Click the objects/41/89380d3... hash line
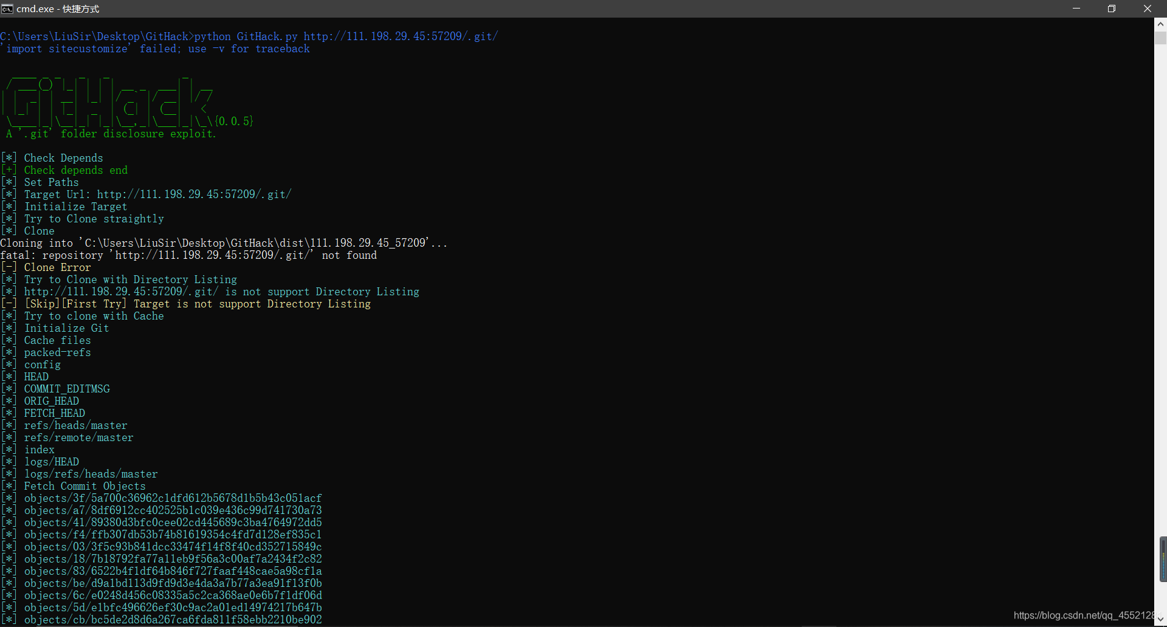Screen dimensions: 1167x627 click(x=162, y=522)
